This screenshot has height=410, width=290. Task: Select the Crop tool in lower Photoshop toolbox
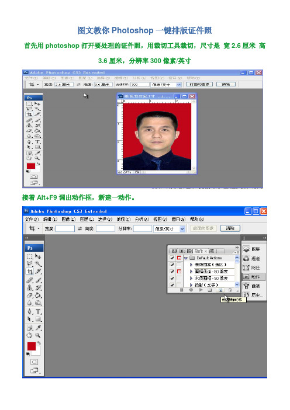coord(30,272)
